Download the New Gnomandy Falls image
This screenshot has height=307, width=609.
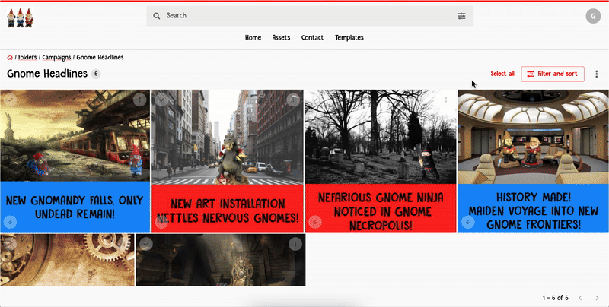click(x=11, y=222)
